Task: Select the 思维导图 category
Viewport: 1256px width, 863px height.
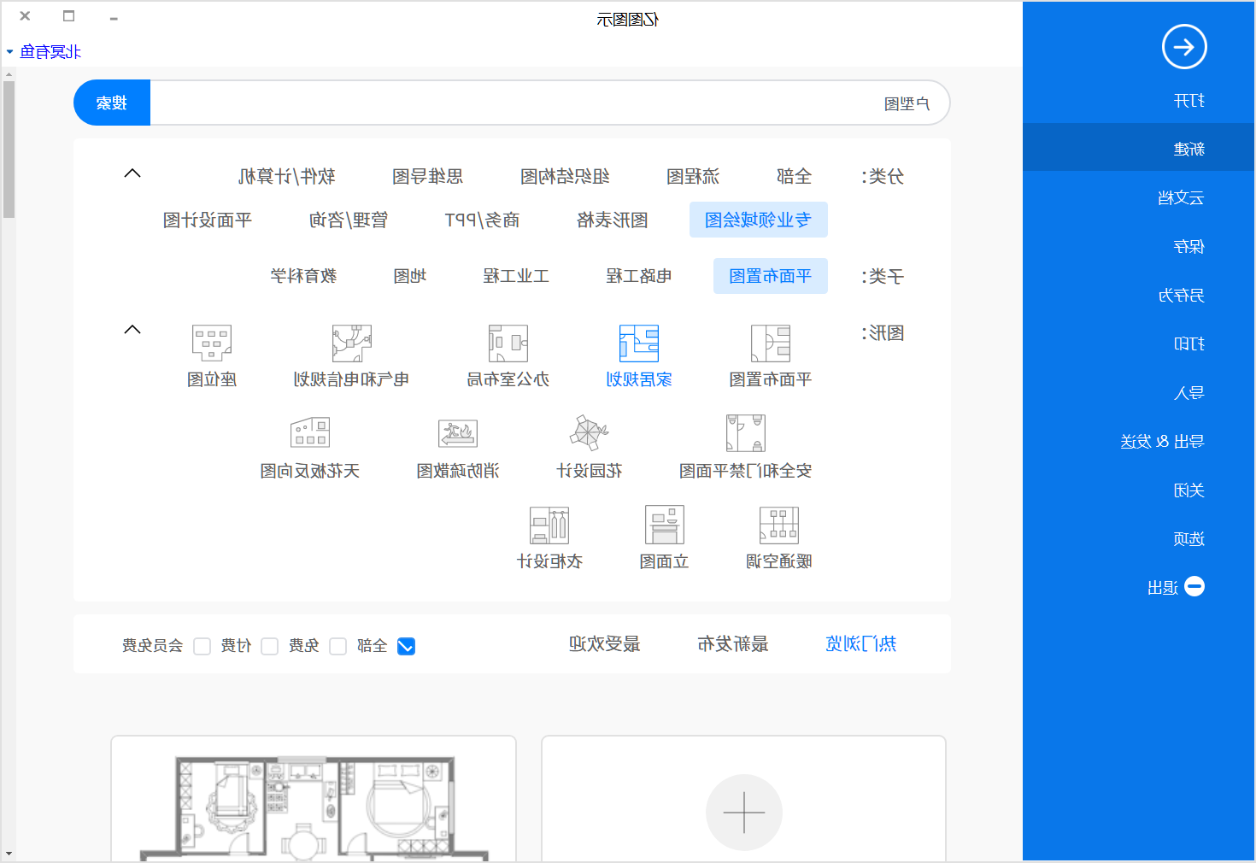Action: (427, 176)
